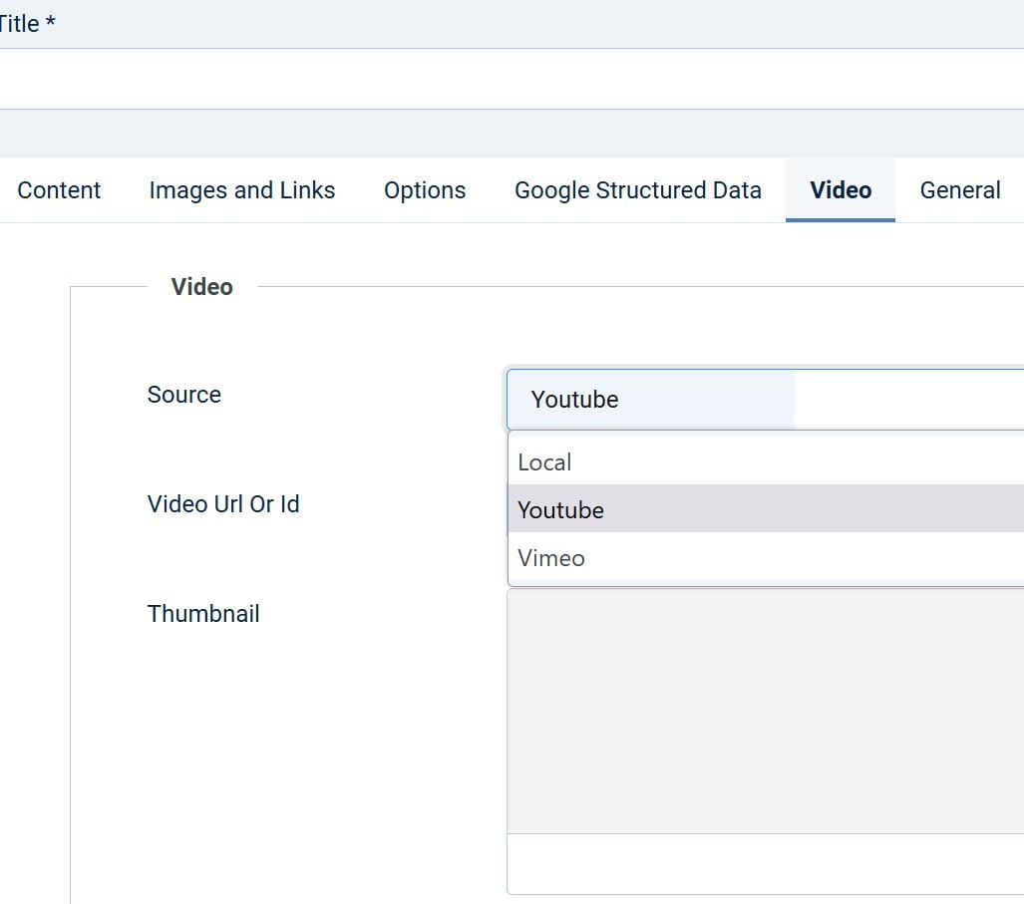Open the Images and Links tab
Image resolution: width=1024 pixels, height=904 pixels.
click(x=242, y=190)
